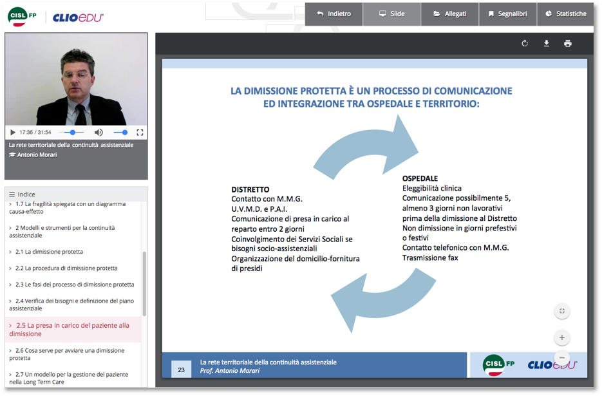This screenshot has width=602, height=396.
Task: Play the lecture video
Action: pyautogui.click(x=13, y=133)
